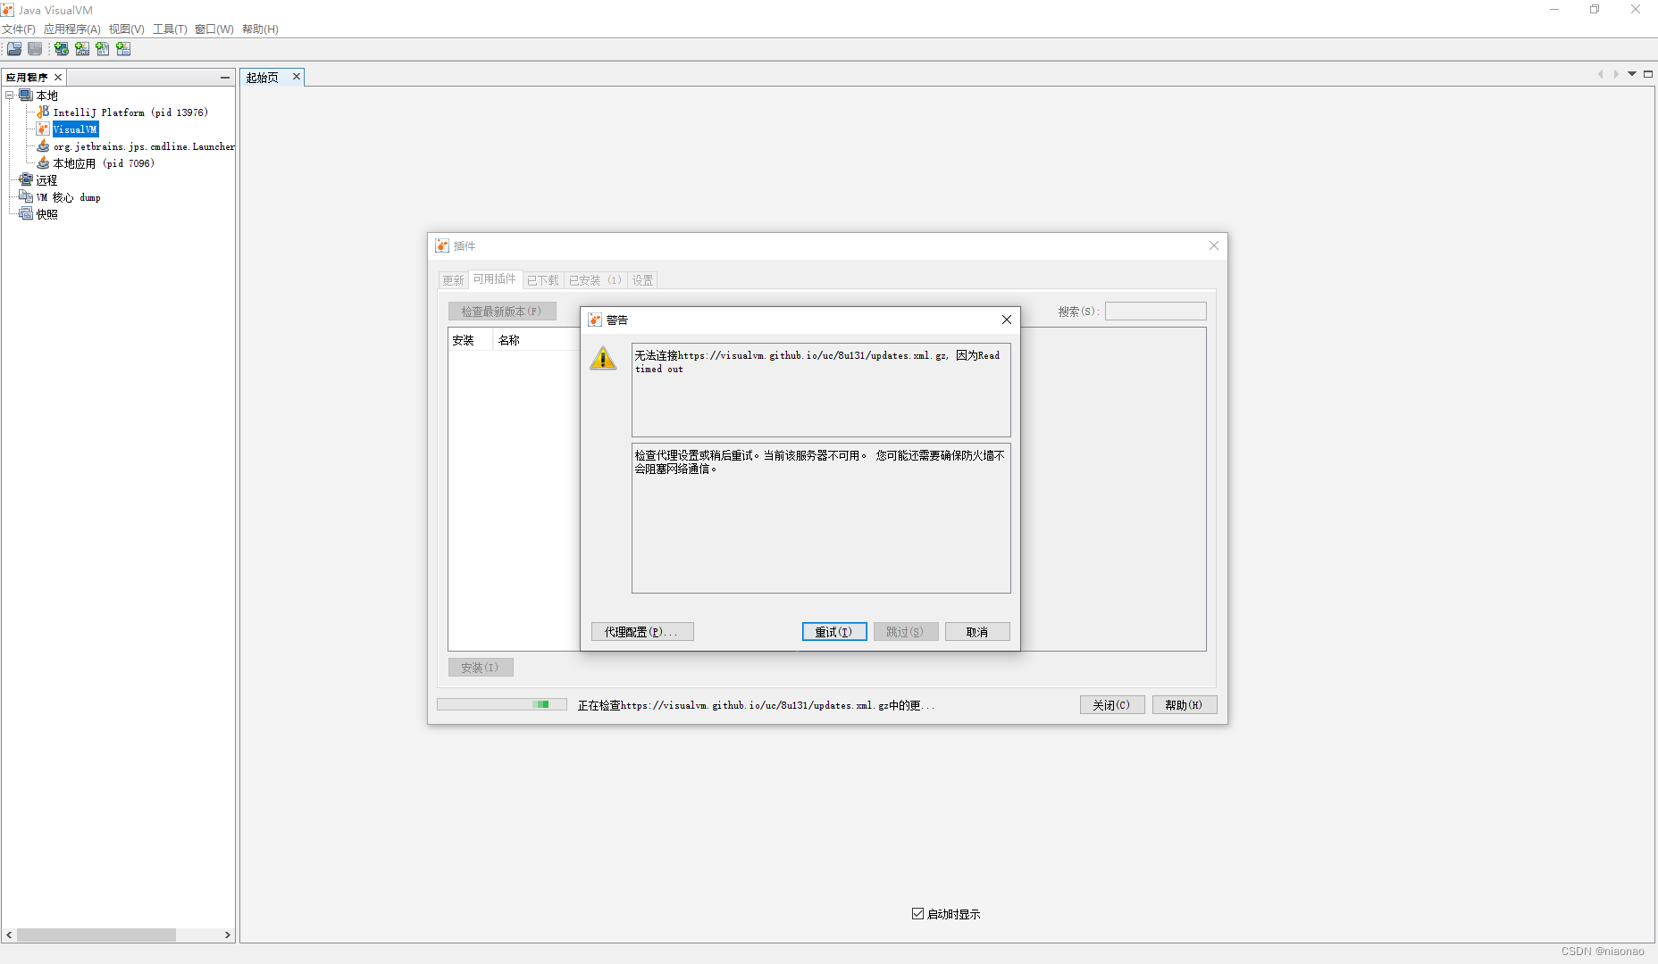Screen dimensions: 1658x964
Task: Click the 远程 remote hosts icon
Action: coord(26,179)
